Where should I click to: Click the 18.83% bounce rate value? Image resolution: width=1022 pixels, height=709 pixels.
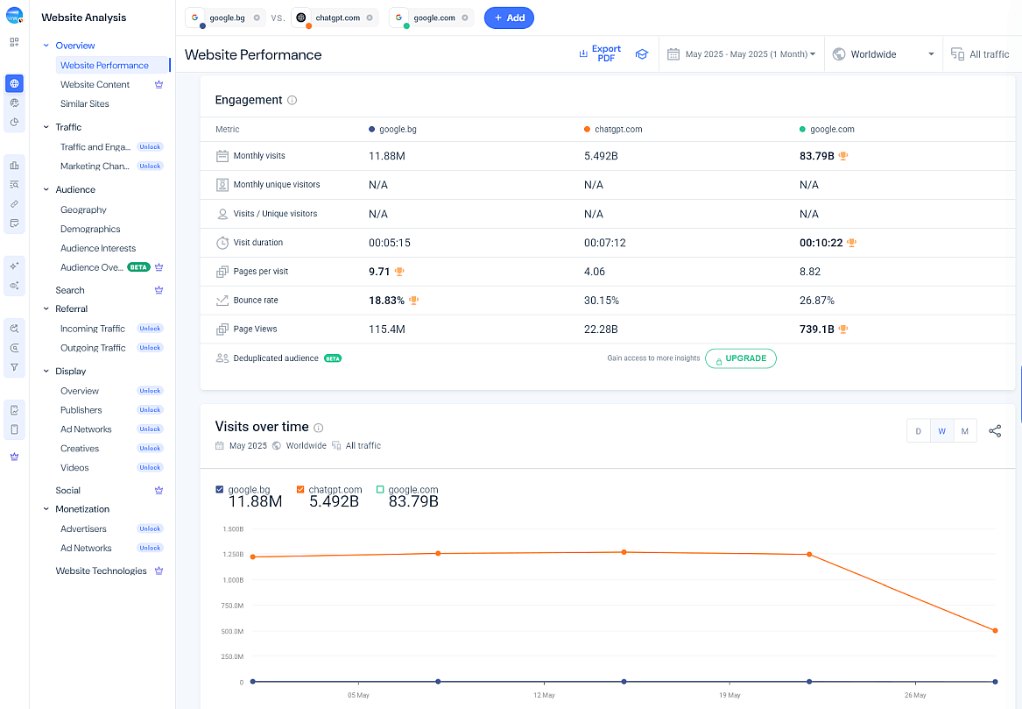pyautogui.click(x=386, y=300)
